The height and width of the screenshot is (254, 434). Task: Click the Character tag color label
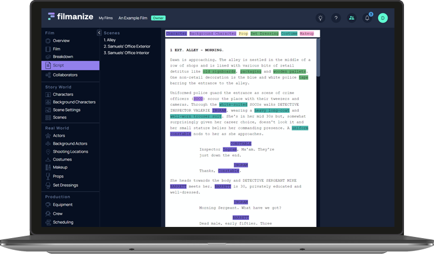point(176,34)
